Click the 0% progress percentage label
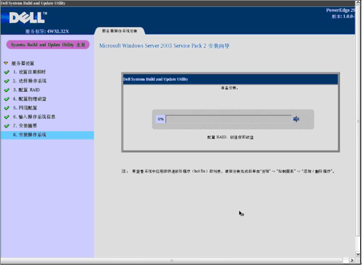The image size is (362, 265). [x=160, y=119]
